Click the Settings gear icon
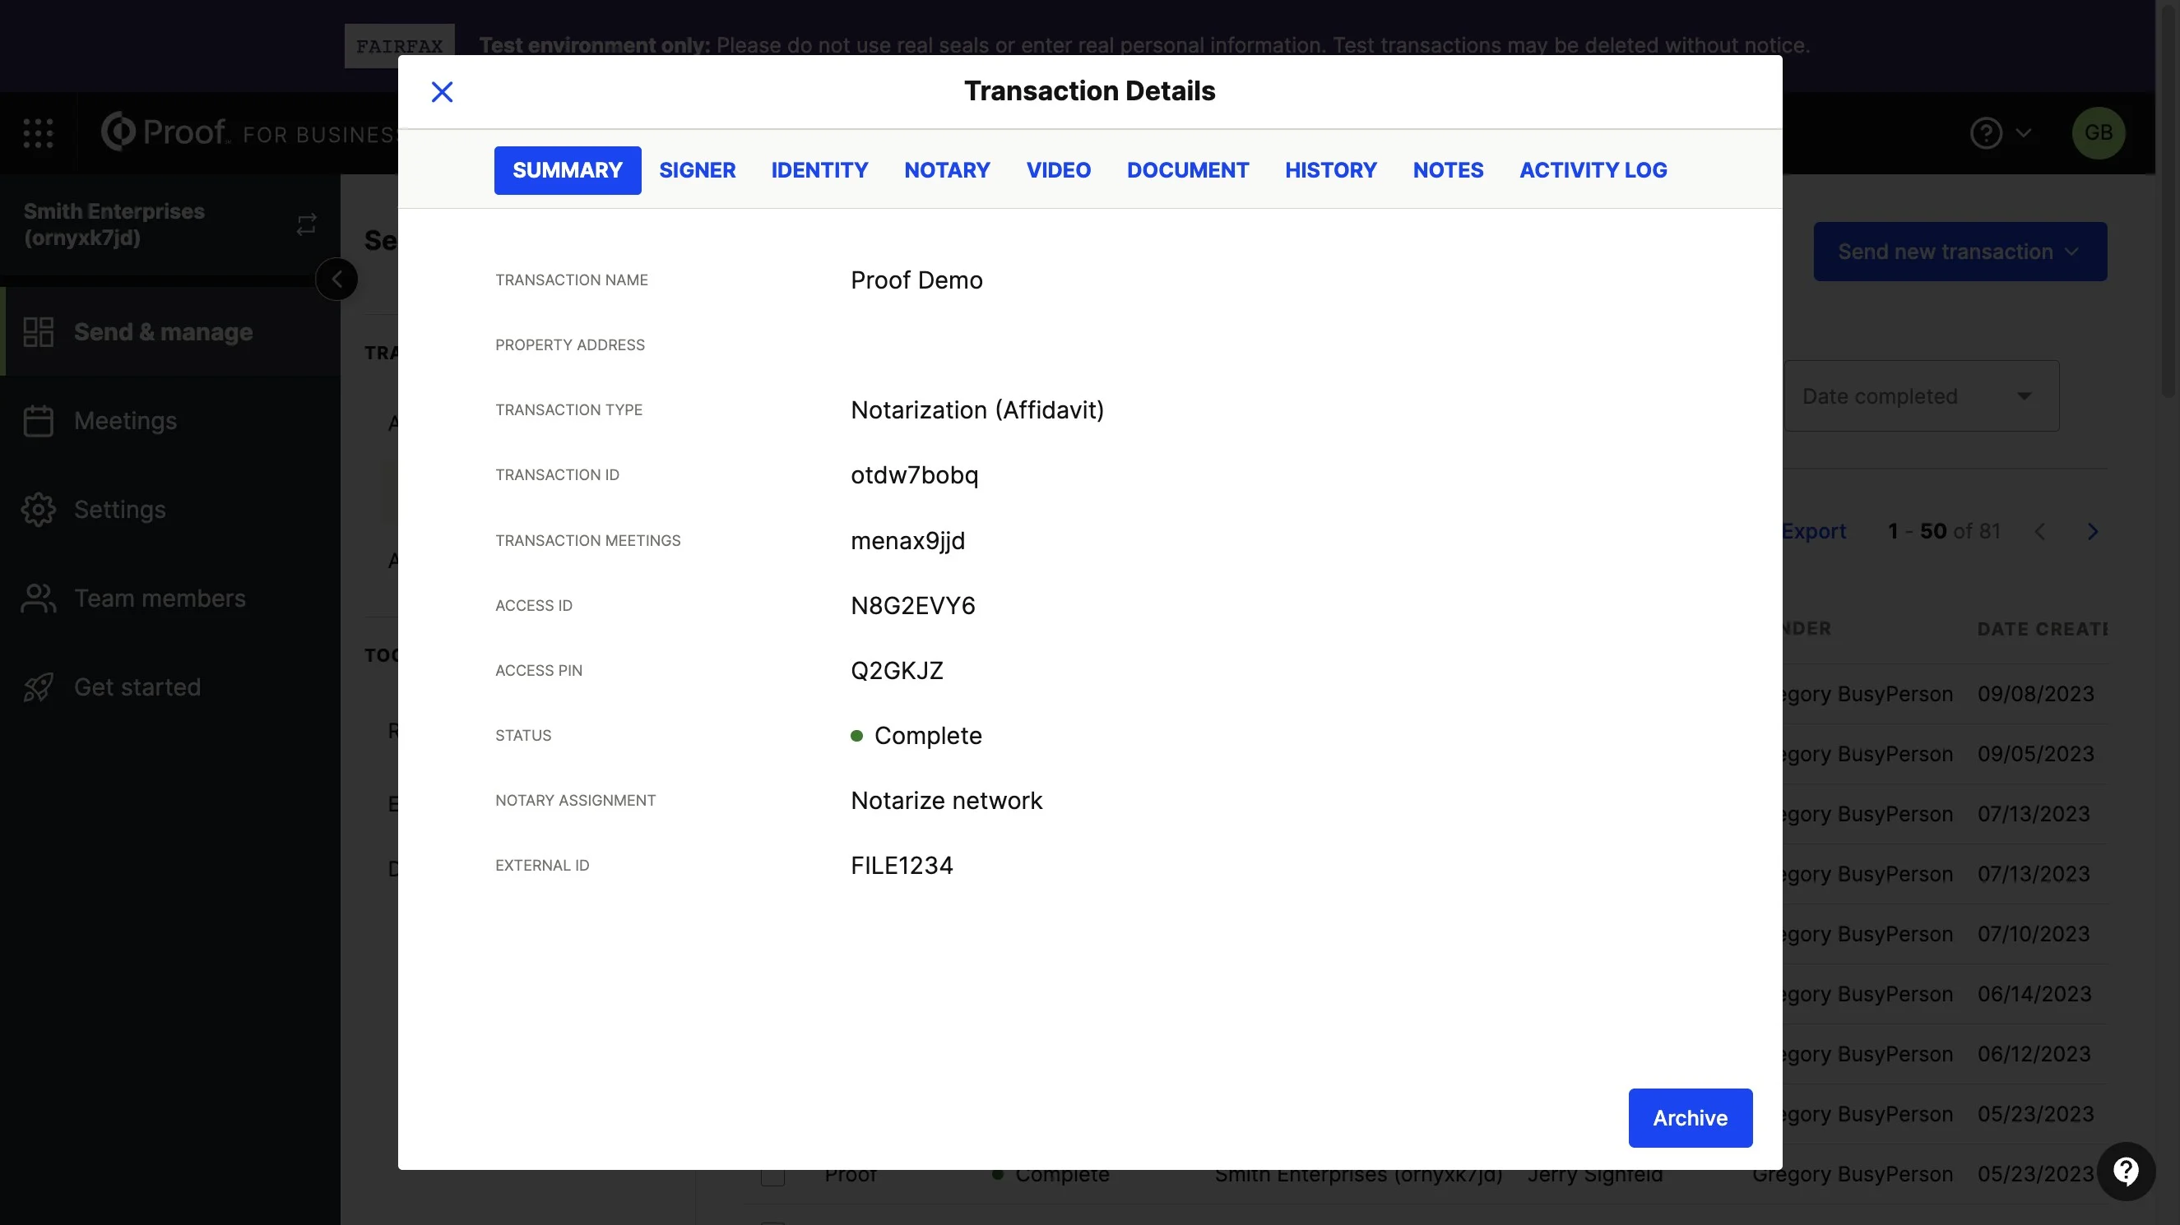 tap(38, 509)
